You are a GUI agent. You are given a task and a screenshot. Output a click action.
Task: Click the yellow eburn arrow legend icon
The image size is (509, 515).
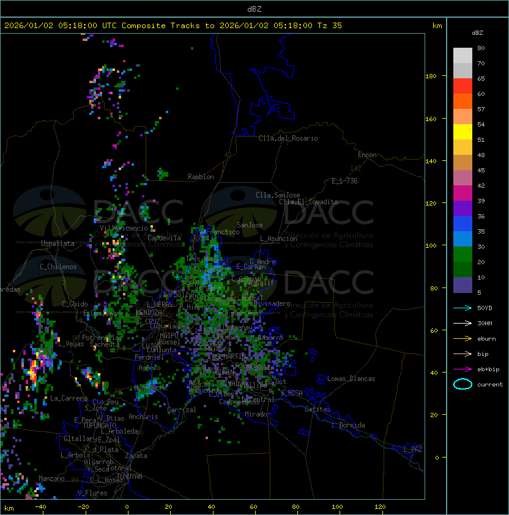pyautogui.click(x=463, y=339)
